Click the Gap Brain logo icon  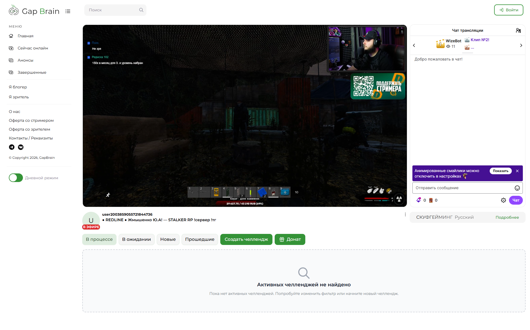point(14,10)
